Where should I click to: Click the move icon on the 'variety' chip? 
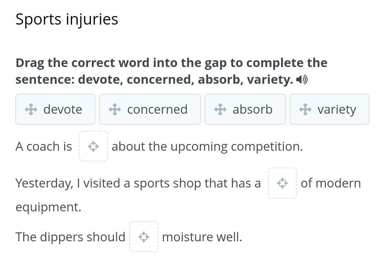click(x=305, y=109)
